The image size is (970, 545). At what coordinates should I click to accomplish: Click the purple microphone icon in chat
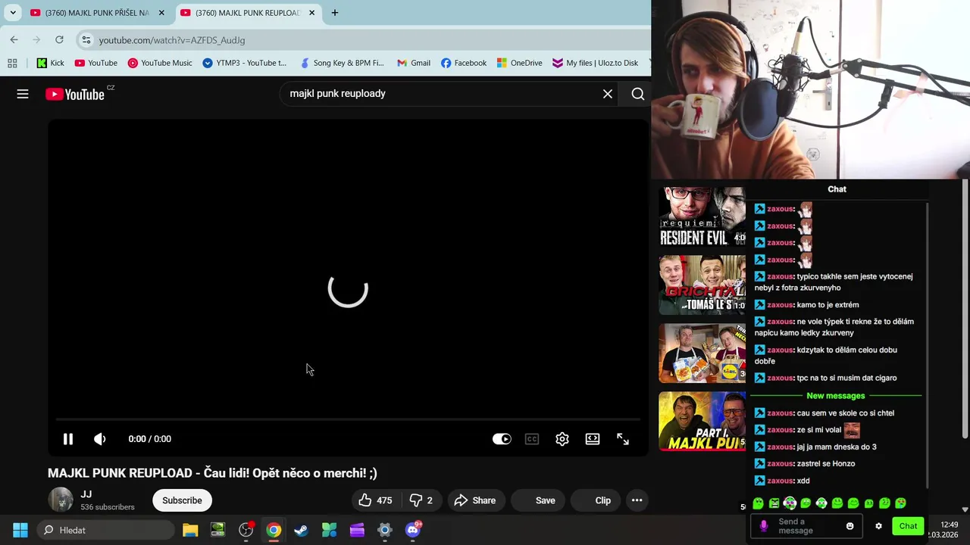point(763,526)
